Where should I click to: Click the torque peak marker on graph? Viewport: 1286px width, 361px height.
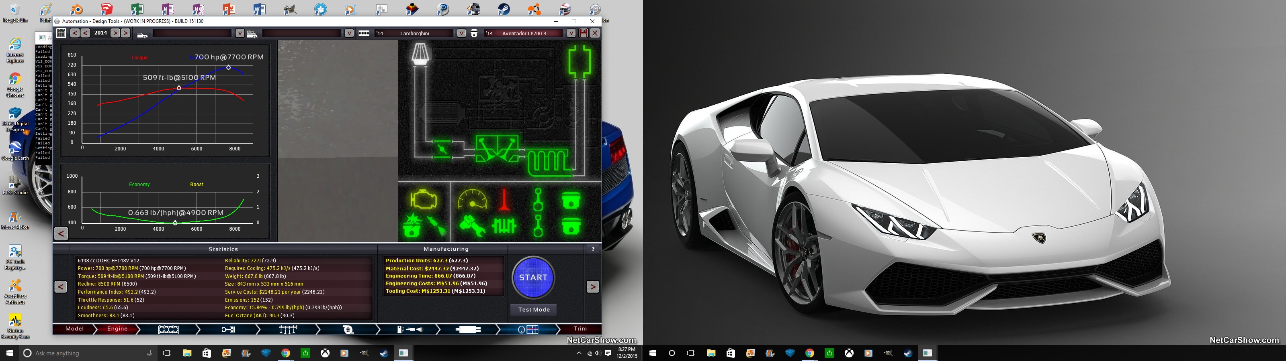click(x=179, y=88)
